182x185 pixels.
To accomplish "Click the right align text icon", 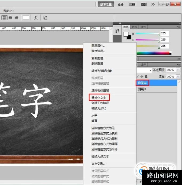I will [x=16, y=18].
